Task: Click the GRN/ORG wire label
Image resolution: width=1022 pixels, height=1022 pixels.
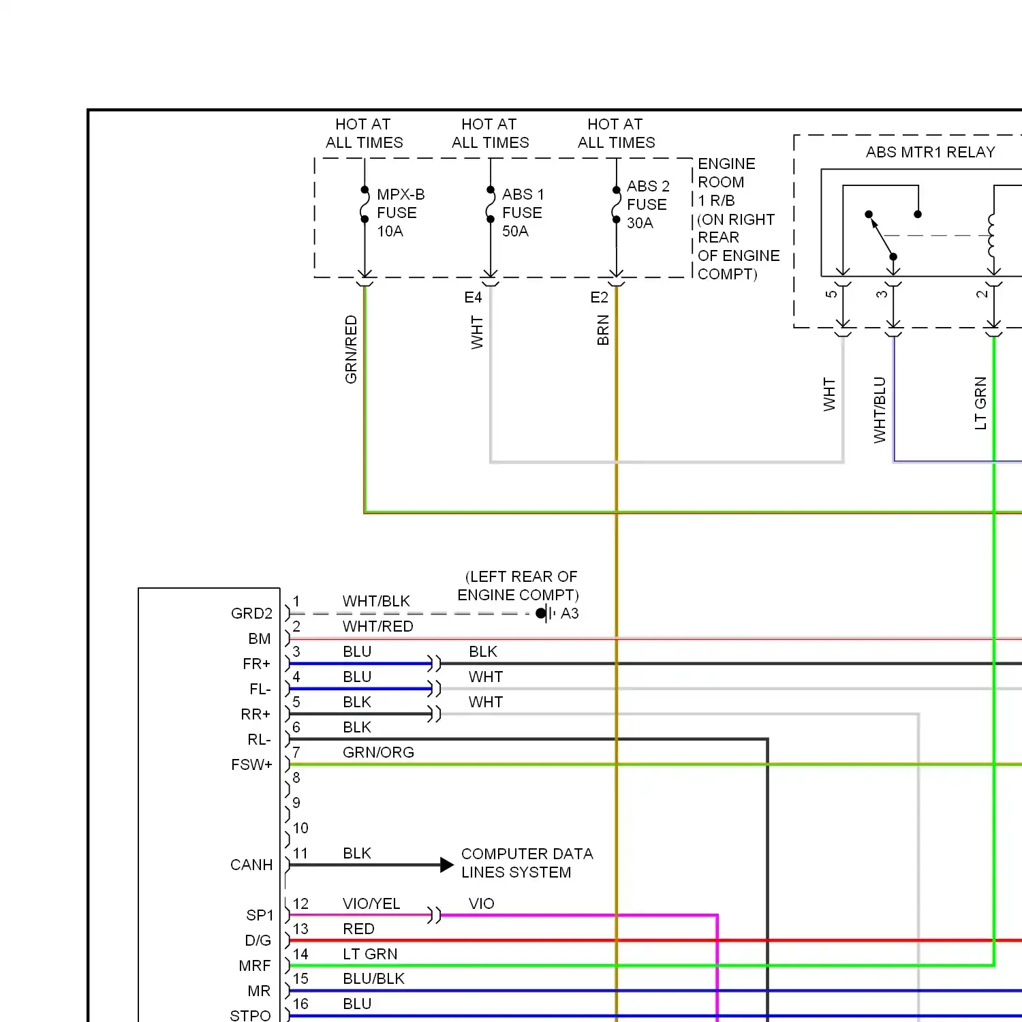Action: point(378,752)
